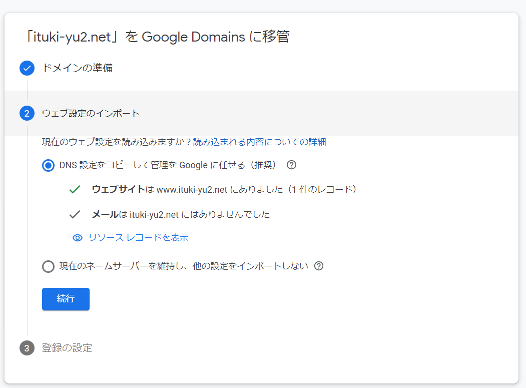Click the check mark beside メール status
Image resolution: width=526 pixels, height=388 pixels.
(x=74, y=214)
